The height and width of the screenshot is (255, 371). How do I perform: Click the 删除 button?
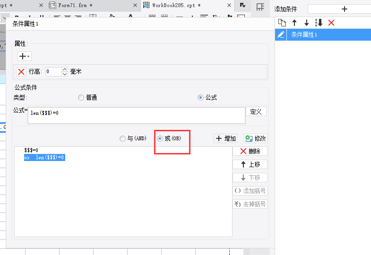coord(250,151)
